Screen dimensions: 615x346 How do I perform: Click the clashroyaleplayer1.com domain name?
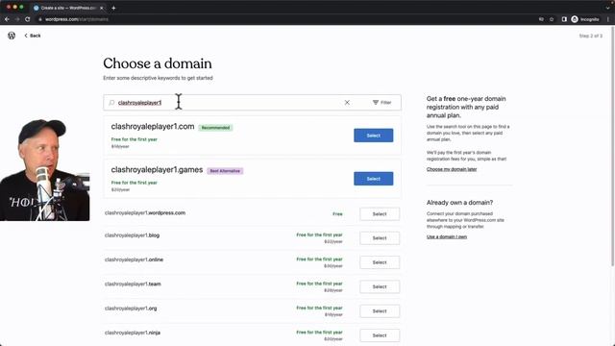(153, 126)
